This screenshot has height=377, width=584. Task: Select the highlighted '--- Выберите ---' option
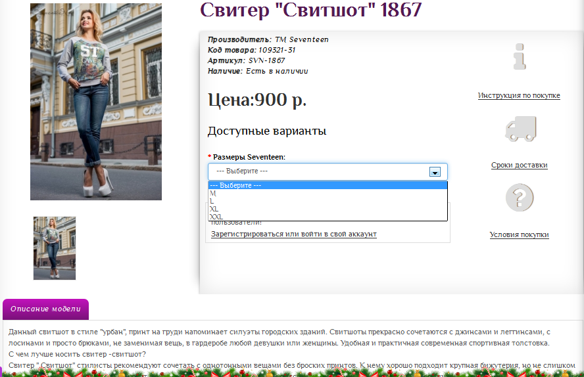[x=328, y=185]
